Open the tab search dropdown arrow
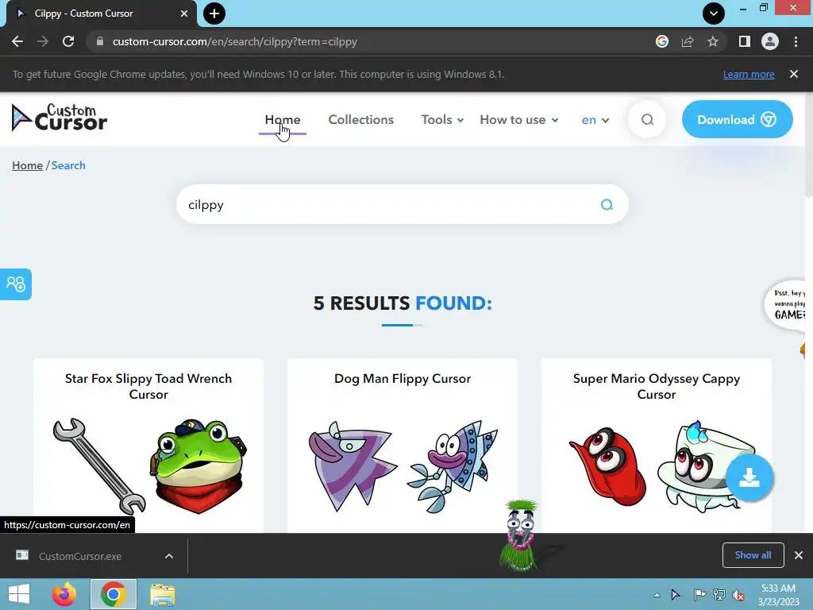 tap(714, 14)
